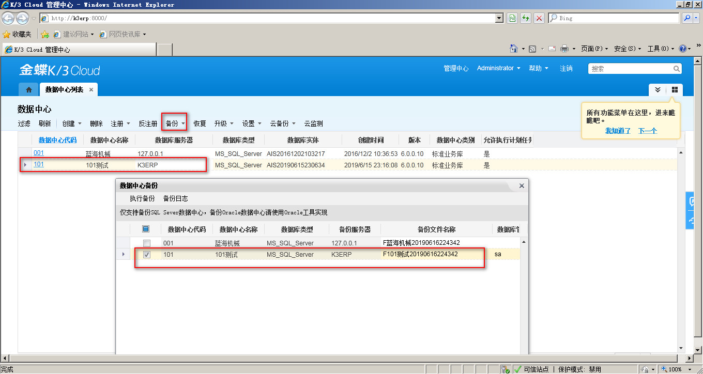Click the 删除 toolbar button

(96, 123)
